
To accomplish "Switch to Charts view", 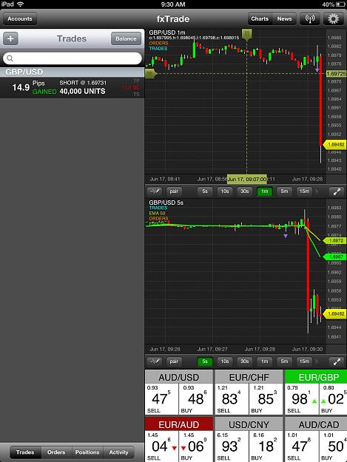I will pyautogui.click(x=260, y=19).
